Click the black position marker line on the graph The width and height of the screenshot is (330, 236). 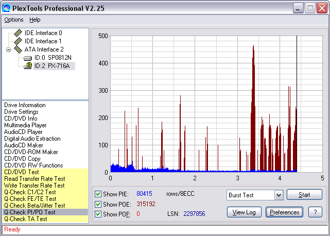click(297, 104)
